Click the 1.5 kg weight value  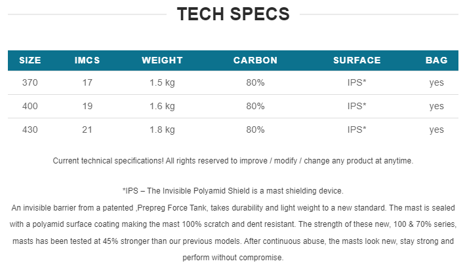pos(162,83)
